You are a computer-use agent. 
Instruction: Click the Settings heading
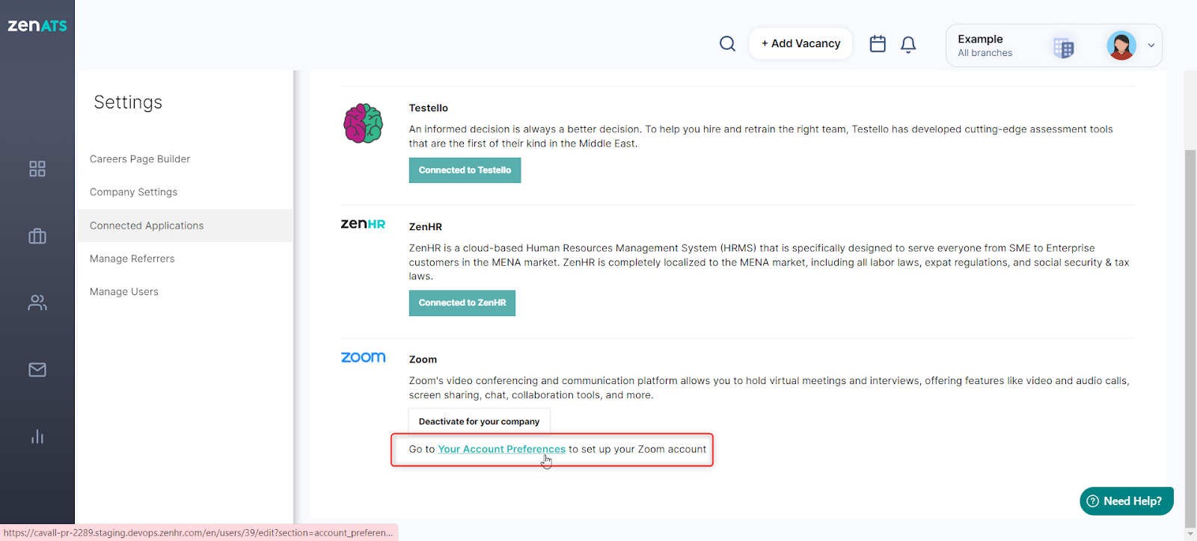(x=128, y=102)
